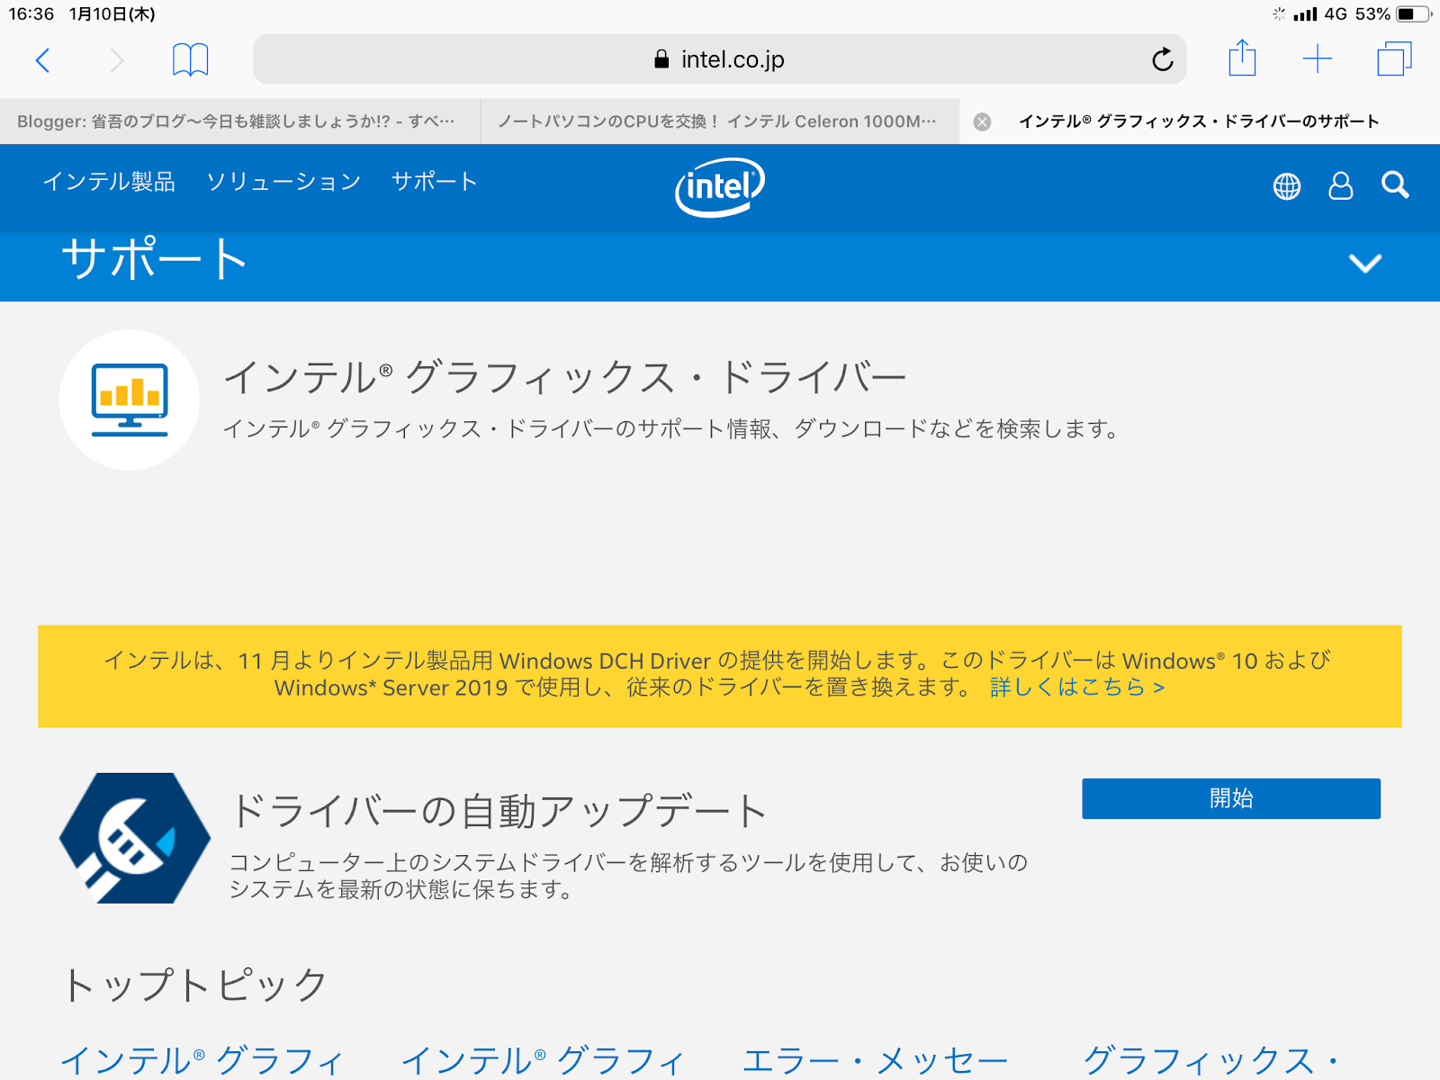Click the driver auto-update wrench icon
1440x1080 pixels.
click(x=135, y=838)
